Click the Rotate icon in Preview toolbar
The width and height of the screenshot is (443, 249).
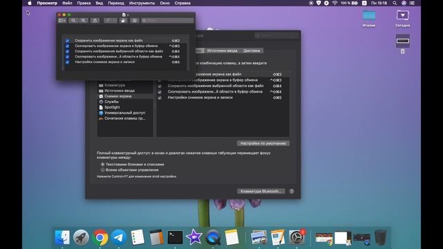(x=123, y=20)
